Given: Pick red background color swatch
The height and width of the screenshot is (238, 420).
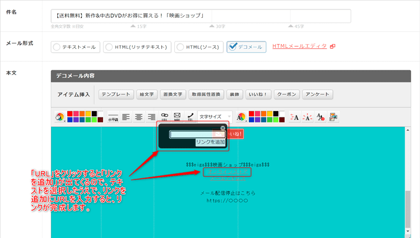Looking at the screenshot, I should pyautogui.click(x=70, y=114).
